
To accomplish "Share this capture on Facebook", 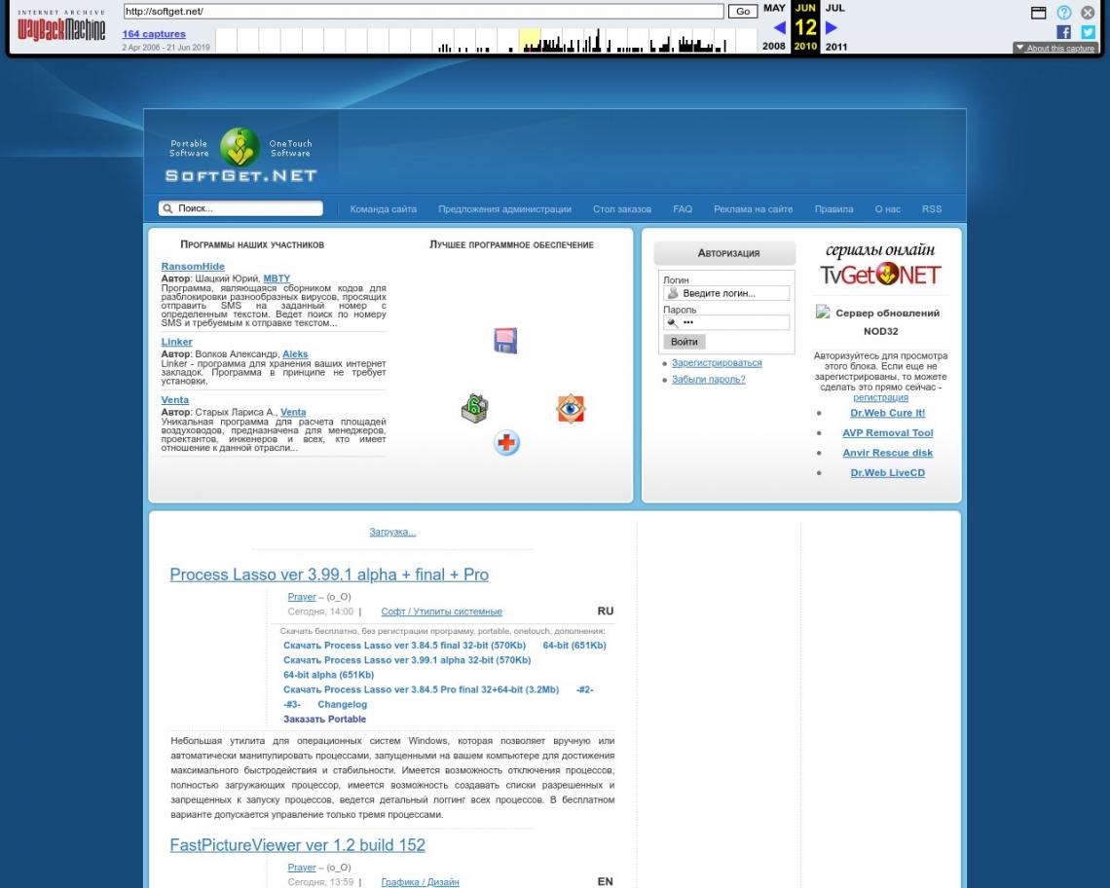I will (1063, 32).
